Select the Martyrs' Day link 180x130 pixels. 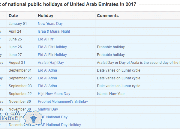coord(48,109)
